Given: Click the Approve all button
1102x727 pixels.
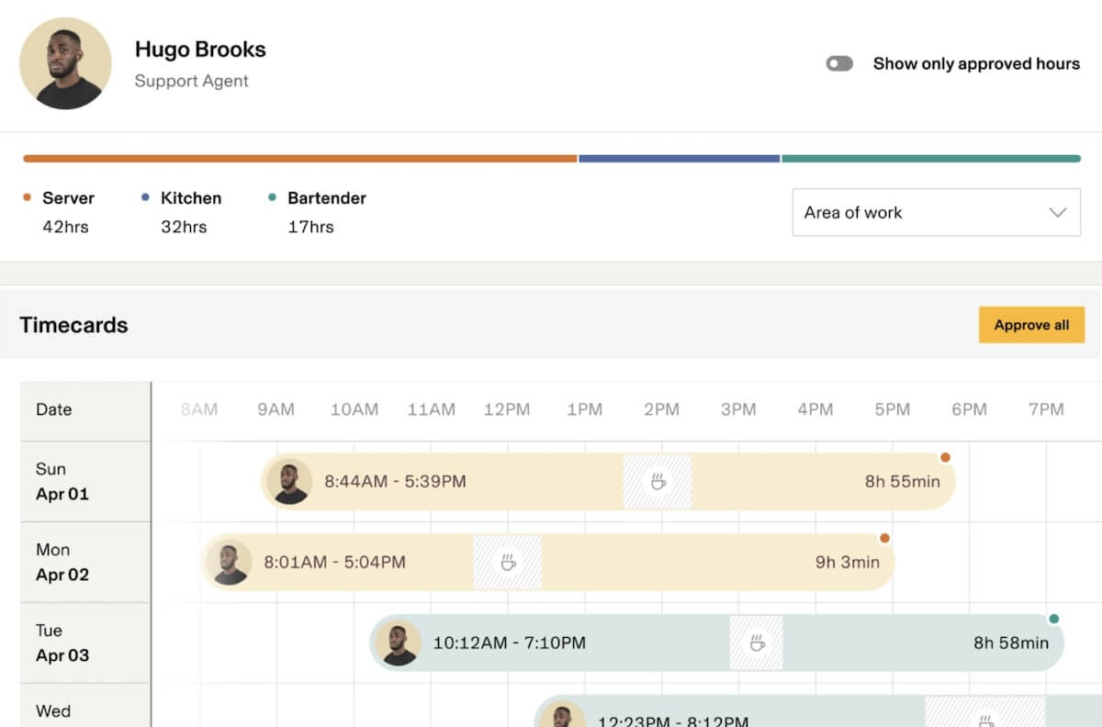Looking at the screenshot, I should 1031,325.
